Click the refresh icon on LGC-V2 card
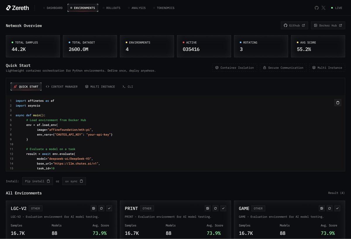The width and height of the screenshot is (351, 239). tap(101, 208)
